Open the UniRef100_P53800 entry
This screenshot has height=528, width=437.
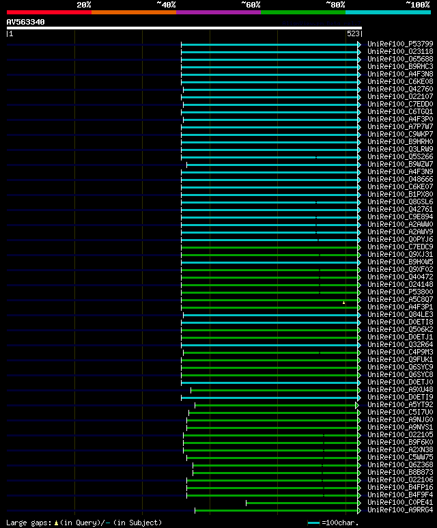[400, 292]
